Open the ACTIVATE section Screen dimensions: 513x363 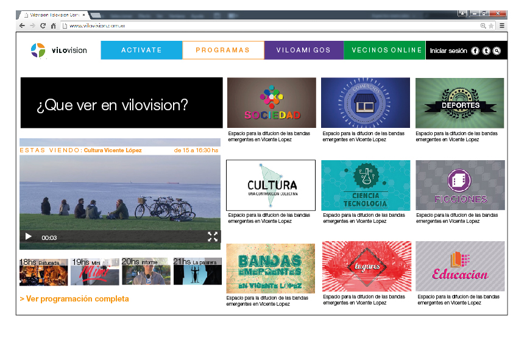(141, 50)
